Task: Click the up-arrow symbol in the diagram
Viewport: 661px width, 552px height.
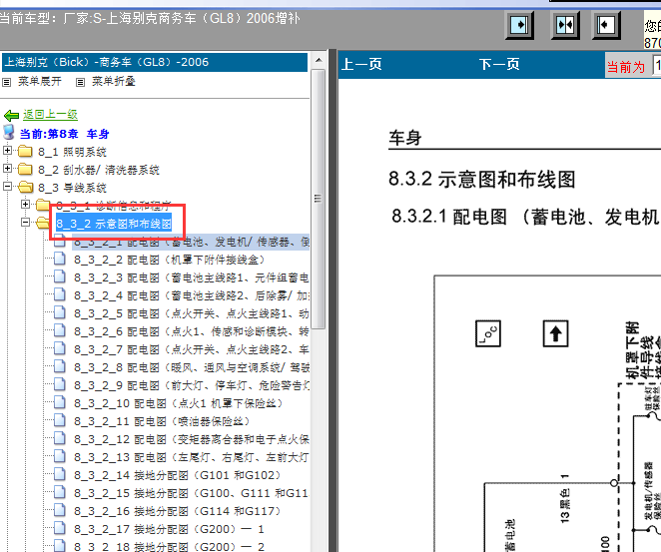Action: 555,333
